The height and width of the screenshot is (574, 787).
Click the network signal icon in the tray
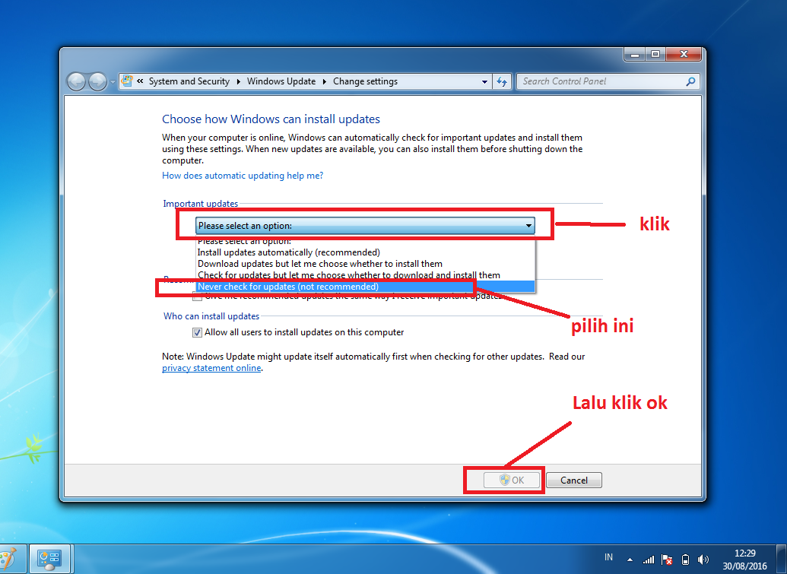tap(650, 560)
